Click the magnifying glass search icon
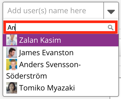Image resolution: width=121 pixels, height=99 pixels. tap(111, 27)
